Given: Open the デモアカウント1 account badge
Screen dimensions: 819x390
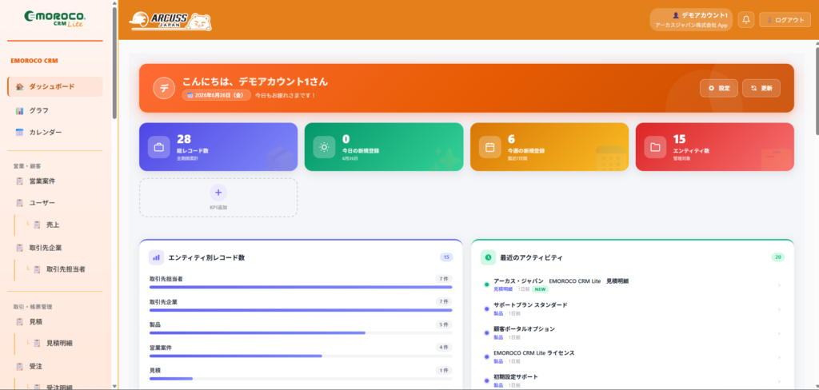Looking at the screenshot, I should (x=691, y=20).
